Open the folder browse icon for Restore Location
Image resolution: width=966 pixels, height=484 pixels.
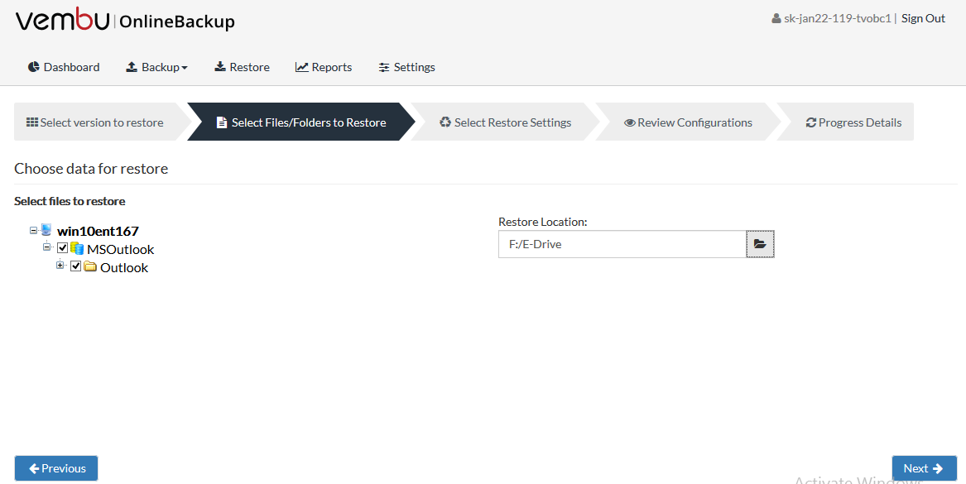coord(760,244)
